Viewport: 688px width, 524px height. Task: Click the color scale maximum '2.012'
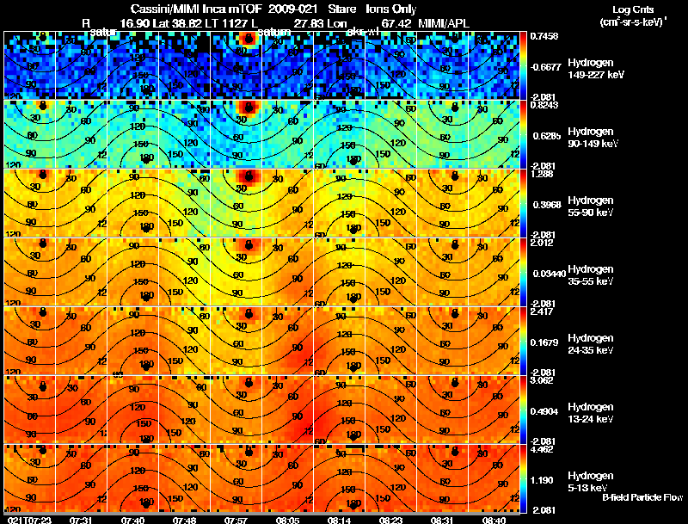click(542, 243)
